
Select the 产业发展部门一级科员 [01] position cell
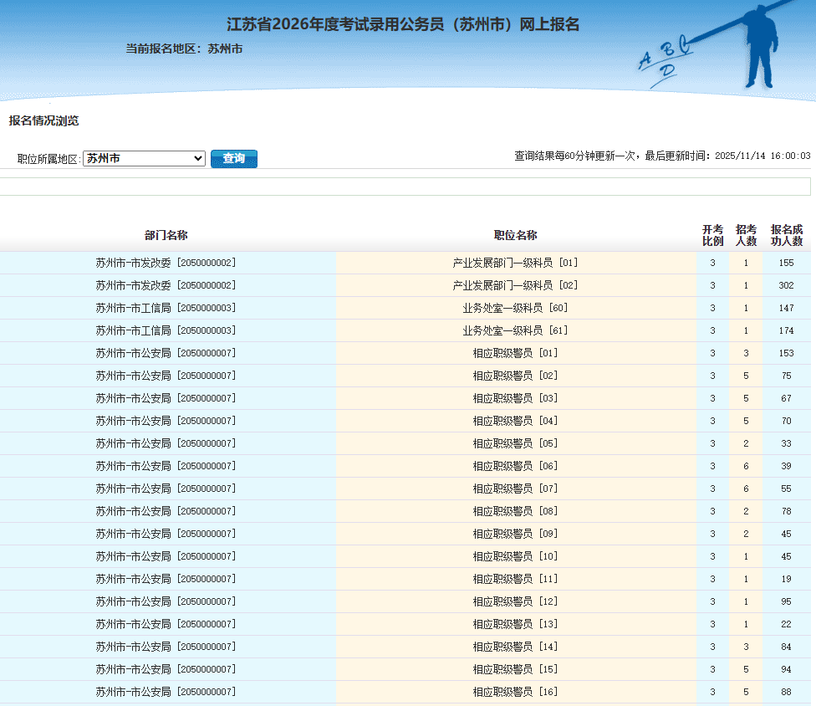(x=515, y=263)
